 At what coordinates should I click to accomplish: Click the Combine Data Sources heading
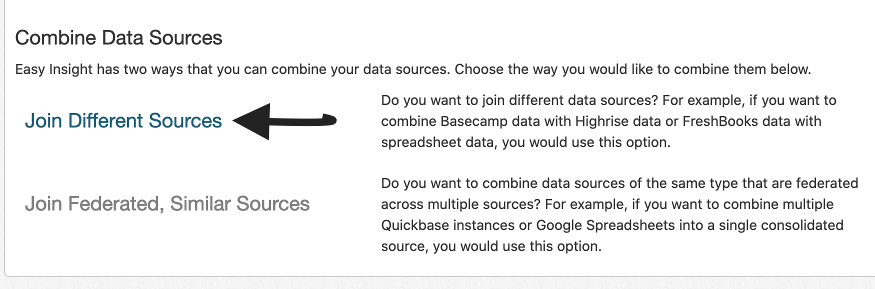click(x=118, y=38)
